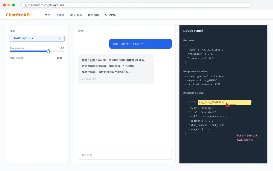This screenshot has width=273, height=171.
Task: Click the ChatfireAPI logo
Action: [19, 15]
